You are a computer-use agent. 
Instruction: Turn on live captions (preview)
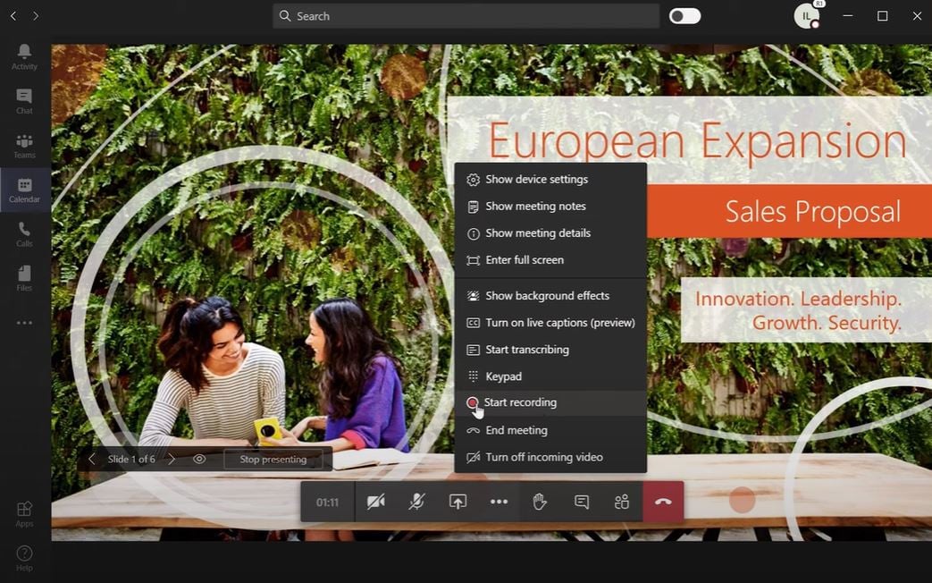[x=550, y=323]
